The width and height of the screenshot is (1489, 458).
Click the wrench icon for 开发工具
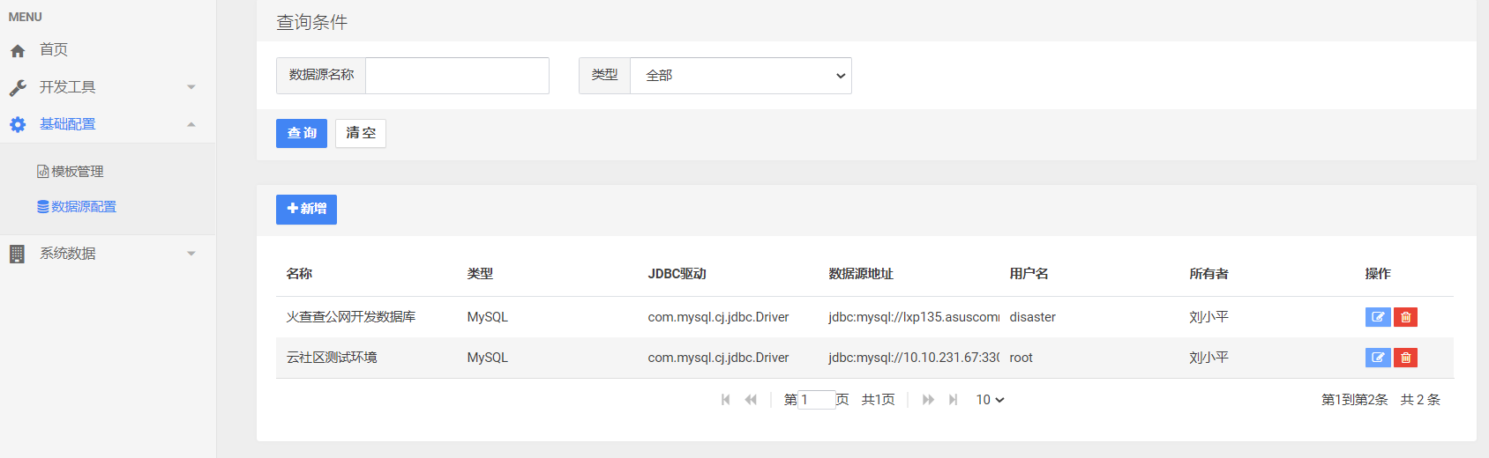click(18, 88)
